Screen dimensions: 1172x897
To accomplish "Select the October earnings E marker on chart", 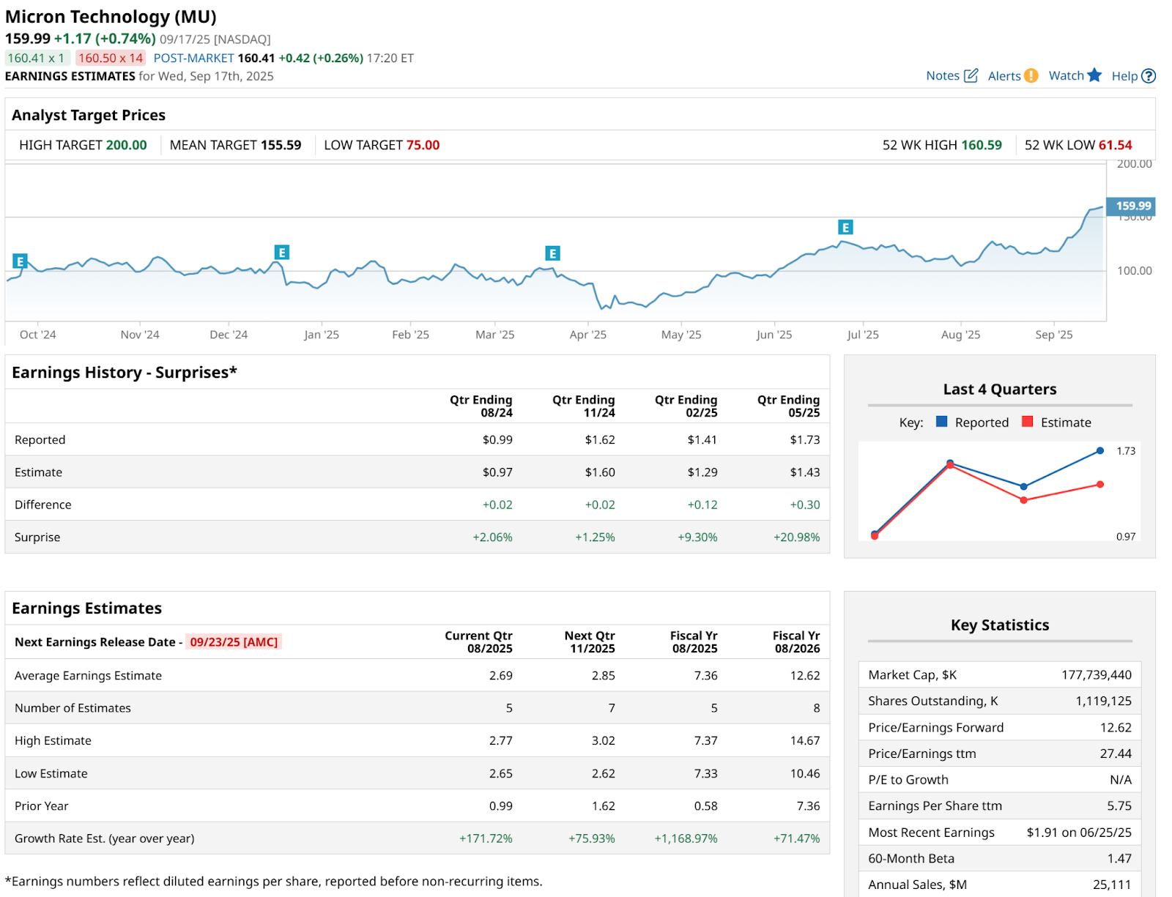I will (x=21, y=261).
